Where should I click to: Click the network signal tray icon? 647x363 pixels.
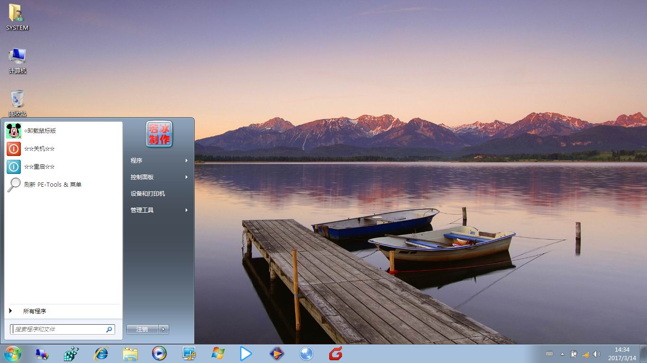tap(585, 354)
